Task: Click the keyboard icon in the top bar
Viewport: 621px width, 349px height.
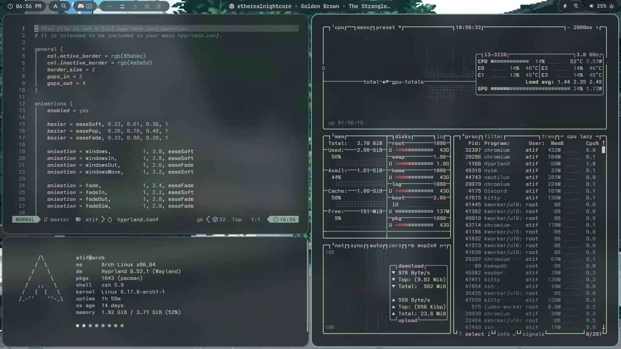Action: click(89, 6)
